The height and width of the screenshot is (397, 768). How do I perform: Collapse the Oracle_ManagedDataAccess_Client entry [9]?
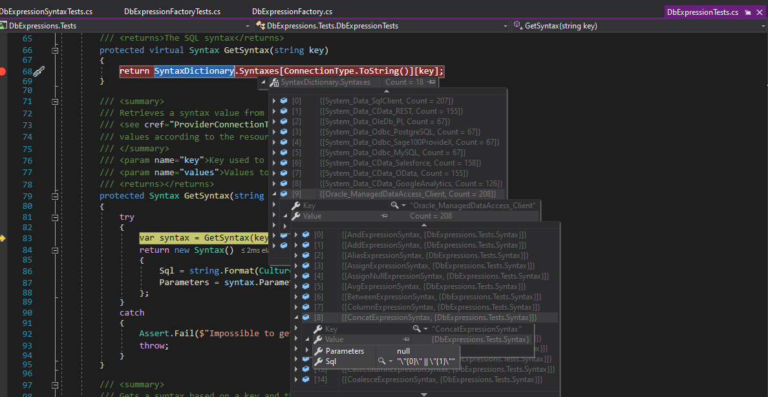pyautogui.click(x=274, y=194)
